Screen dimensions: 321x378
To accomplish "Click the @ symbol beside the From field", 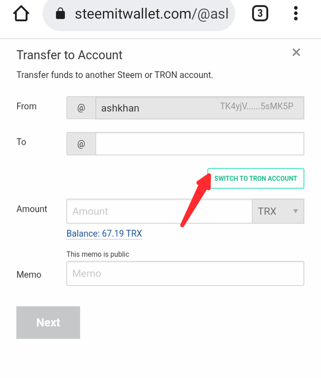I will pos(81,108).
